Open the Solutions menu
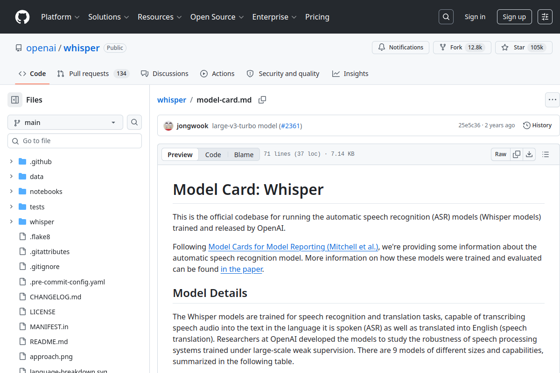 coord(108,17)
